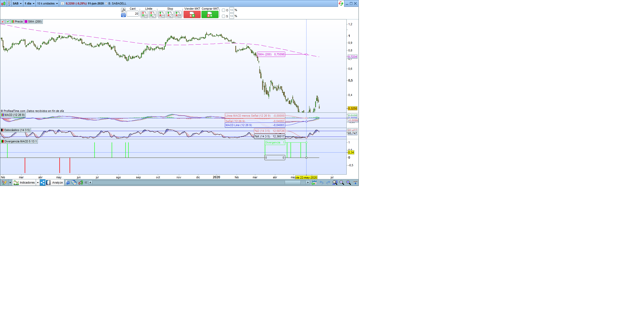
Task: Open the SAB ticker dropdown
Action: click(x=17, y=3)
